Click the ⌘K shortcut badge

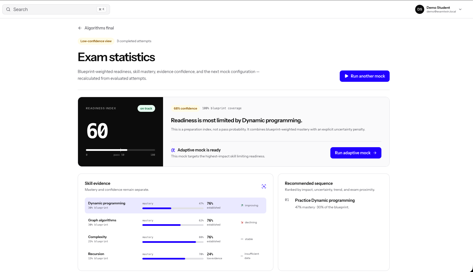click(102, 9)
